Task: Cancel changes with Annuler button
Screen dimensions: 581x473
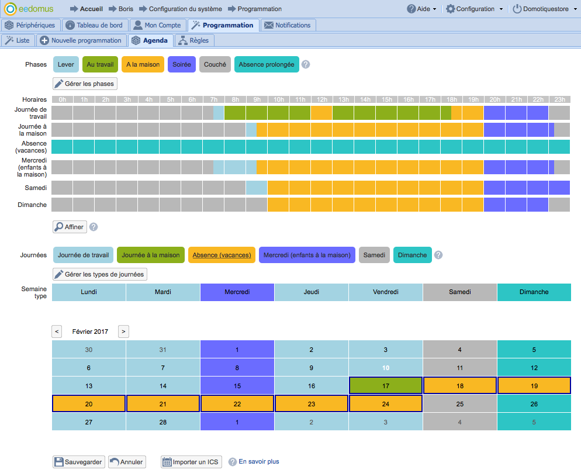Action: (126, 462)
